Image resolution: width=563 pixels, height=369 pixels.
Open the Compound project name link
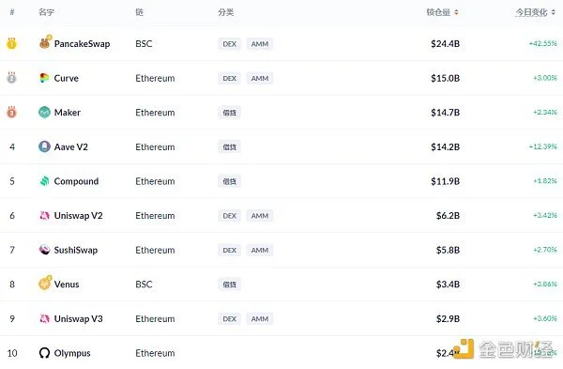pyautogui.click(x=76, y=181)
